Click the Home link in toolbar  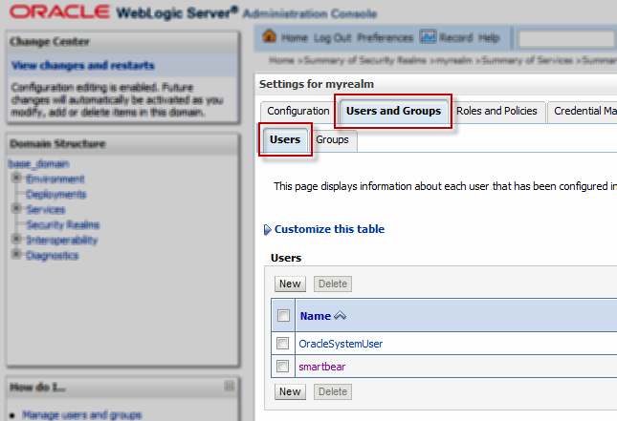click(x=295, y=37)
